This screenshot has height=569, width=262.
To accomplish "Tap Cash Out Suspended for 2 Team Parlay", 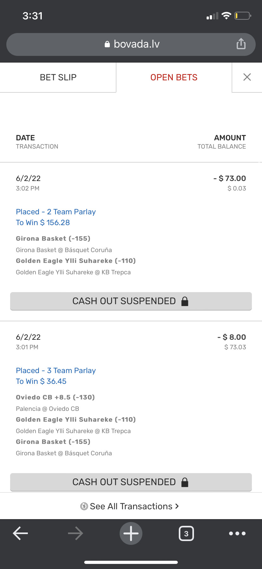I will 131,301.
